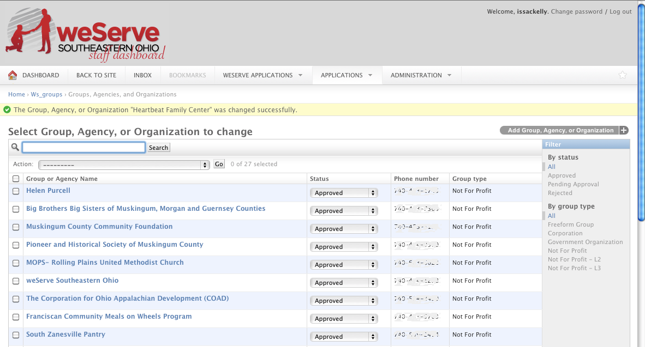
Task: Open status dropdown for Franciscan Community Meals
Action: tap(344, 319)
